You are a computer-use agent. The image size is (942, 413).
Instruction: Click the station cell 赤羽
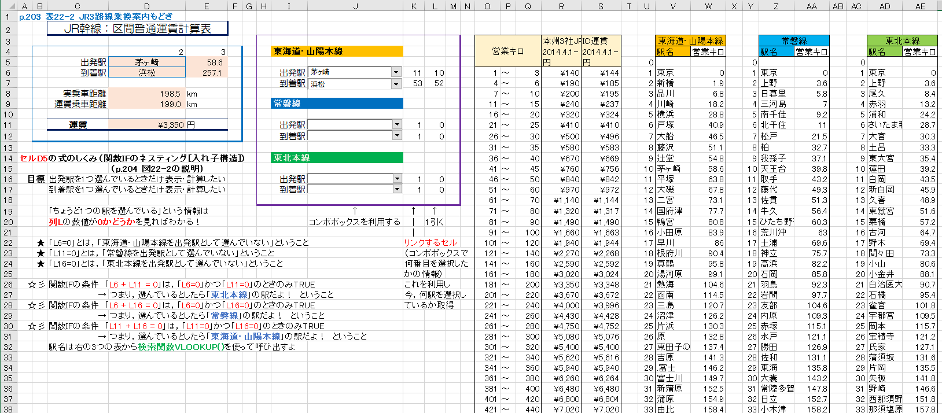(885, 104)
